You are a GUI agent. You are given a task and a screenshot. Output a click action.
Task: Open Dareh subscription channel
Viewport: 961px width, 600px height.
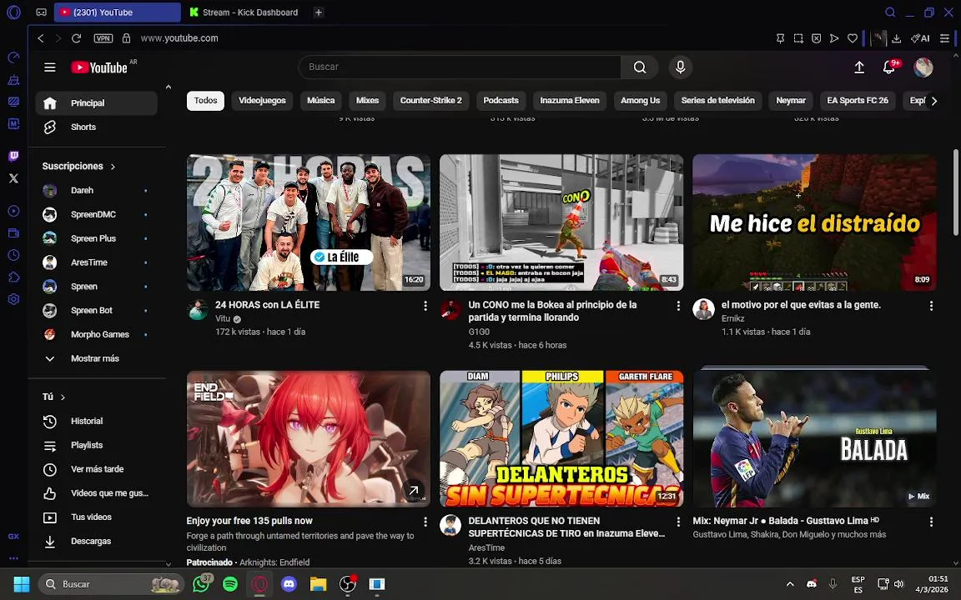tap(96, 190)
